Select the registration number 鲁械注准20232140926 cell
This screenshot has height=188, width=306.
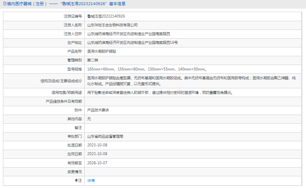coord(106,16)
